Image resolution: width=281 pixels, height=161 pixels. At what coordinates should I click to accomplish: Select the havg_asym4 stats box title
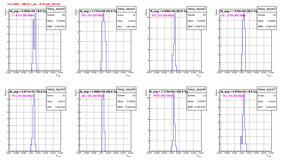[x=56, y=90]
